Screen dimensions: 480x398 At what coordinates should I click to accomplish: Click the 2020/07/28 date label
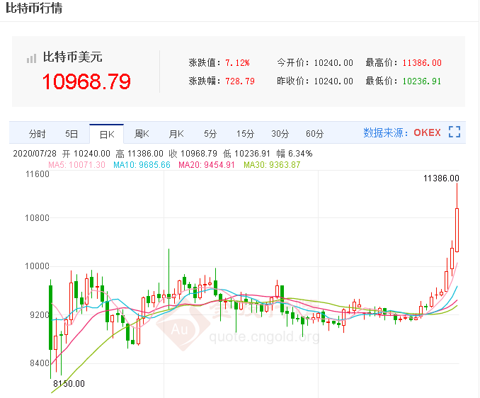point(35,154)
